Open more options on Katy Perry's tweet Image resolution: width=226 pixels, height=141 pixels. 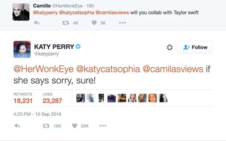103,126
